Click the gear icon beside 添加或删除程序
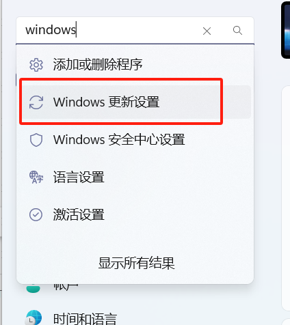290x325 pixels. pyautogui.click(x=36, y=65)
